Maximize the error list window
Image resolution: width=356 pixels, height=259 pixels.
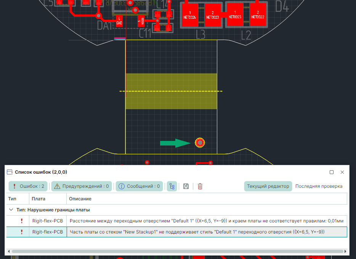pos(332,172)
